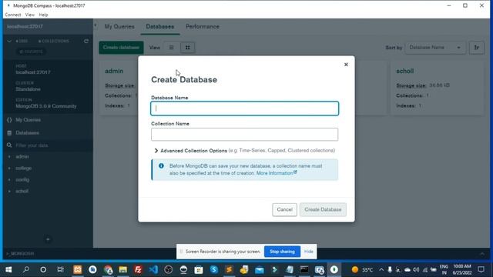Open the Mail app from the taskbar

[x=259, y=269]
